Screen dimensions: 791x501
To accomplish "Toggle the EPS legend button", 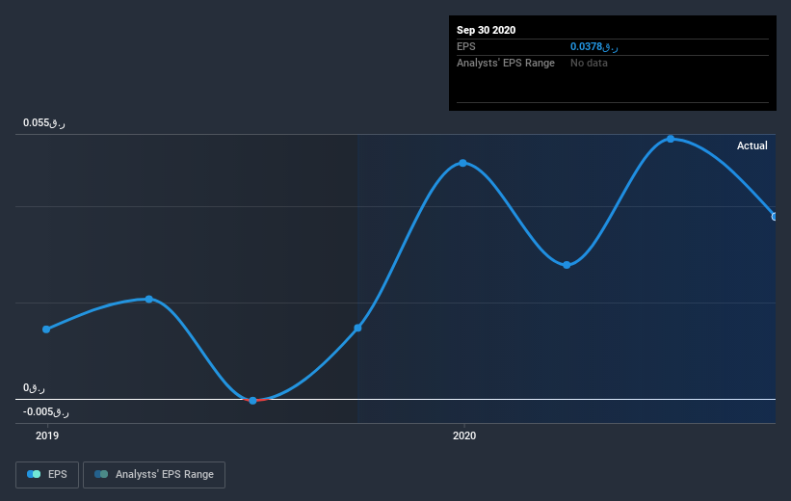I will (x=47, y=474).
